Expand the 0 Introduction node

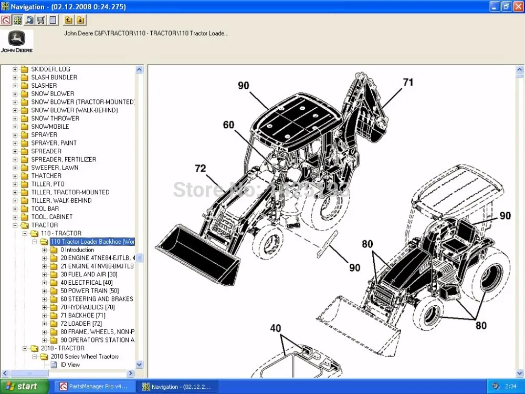coord(44,250)
